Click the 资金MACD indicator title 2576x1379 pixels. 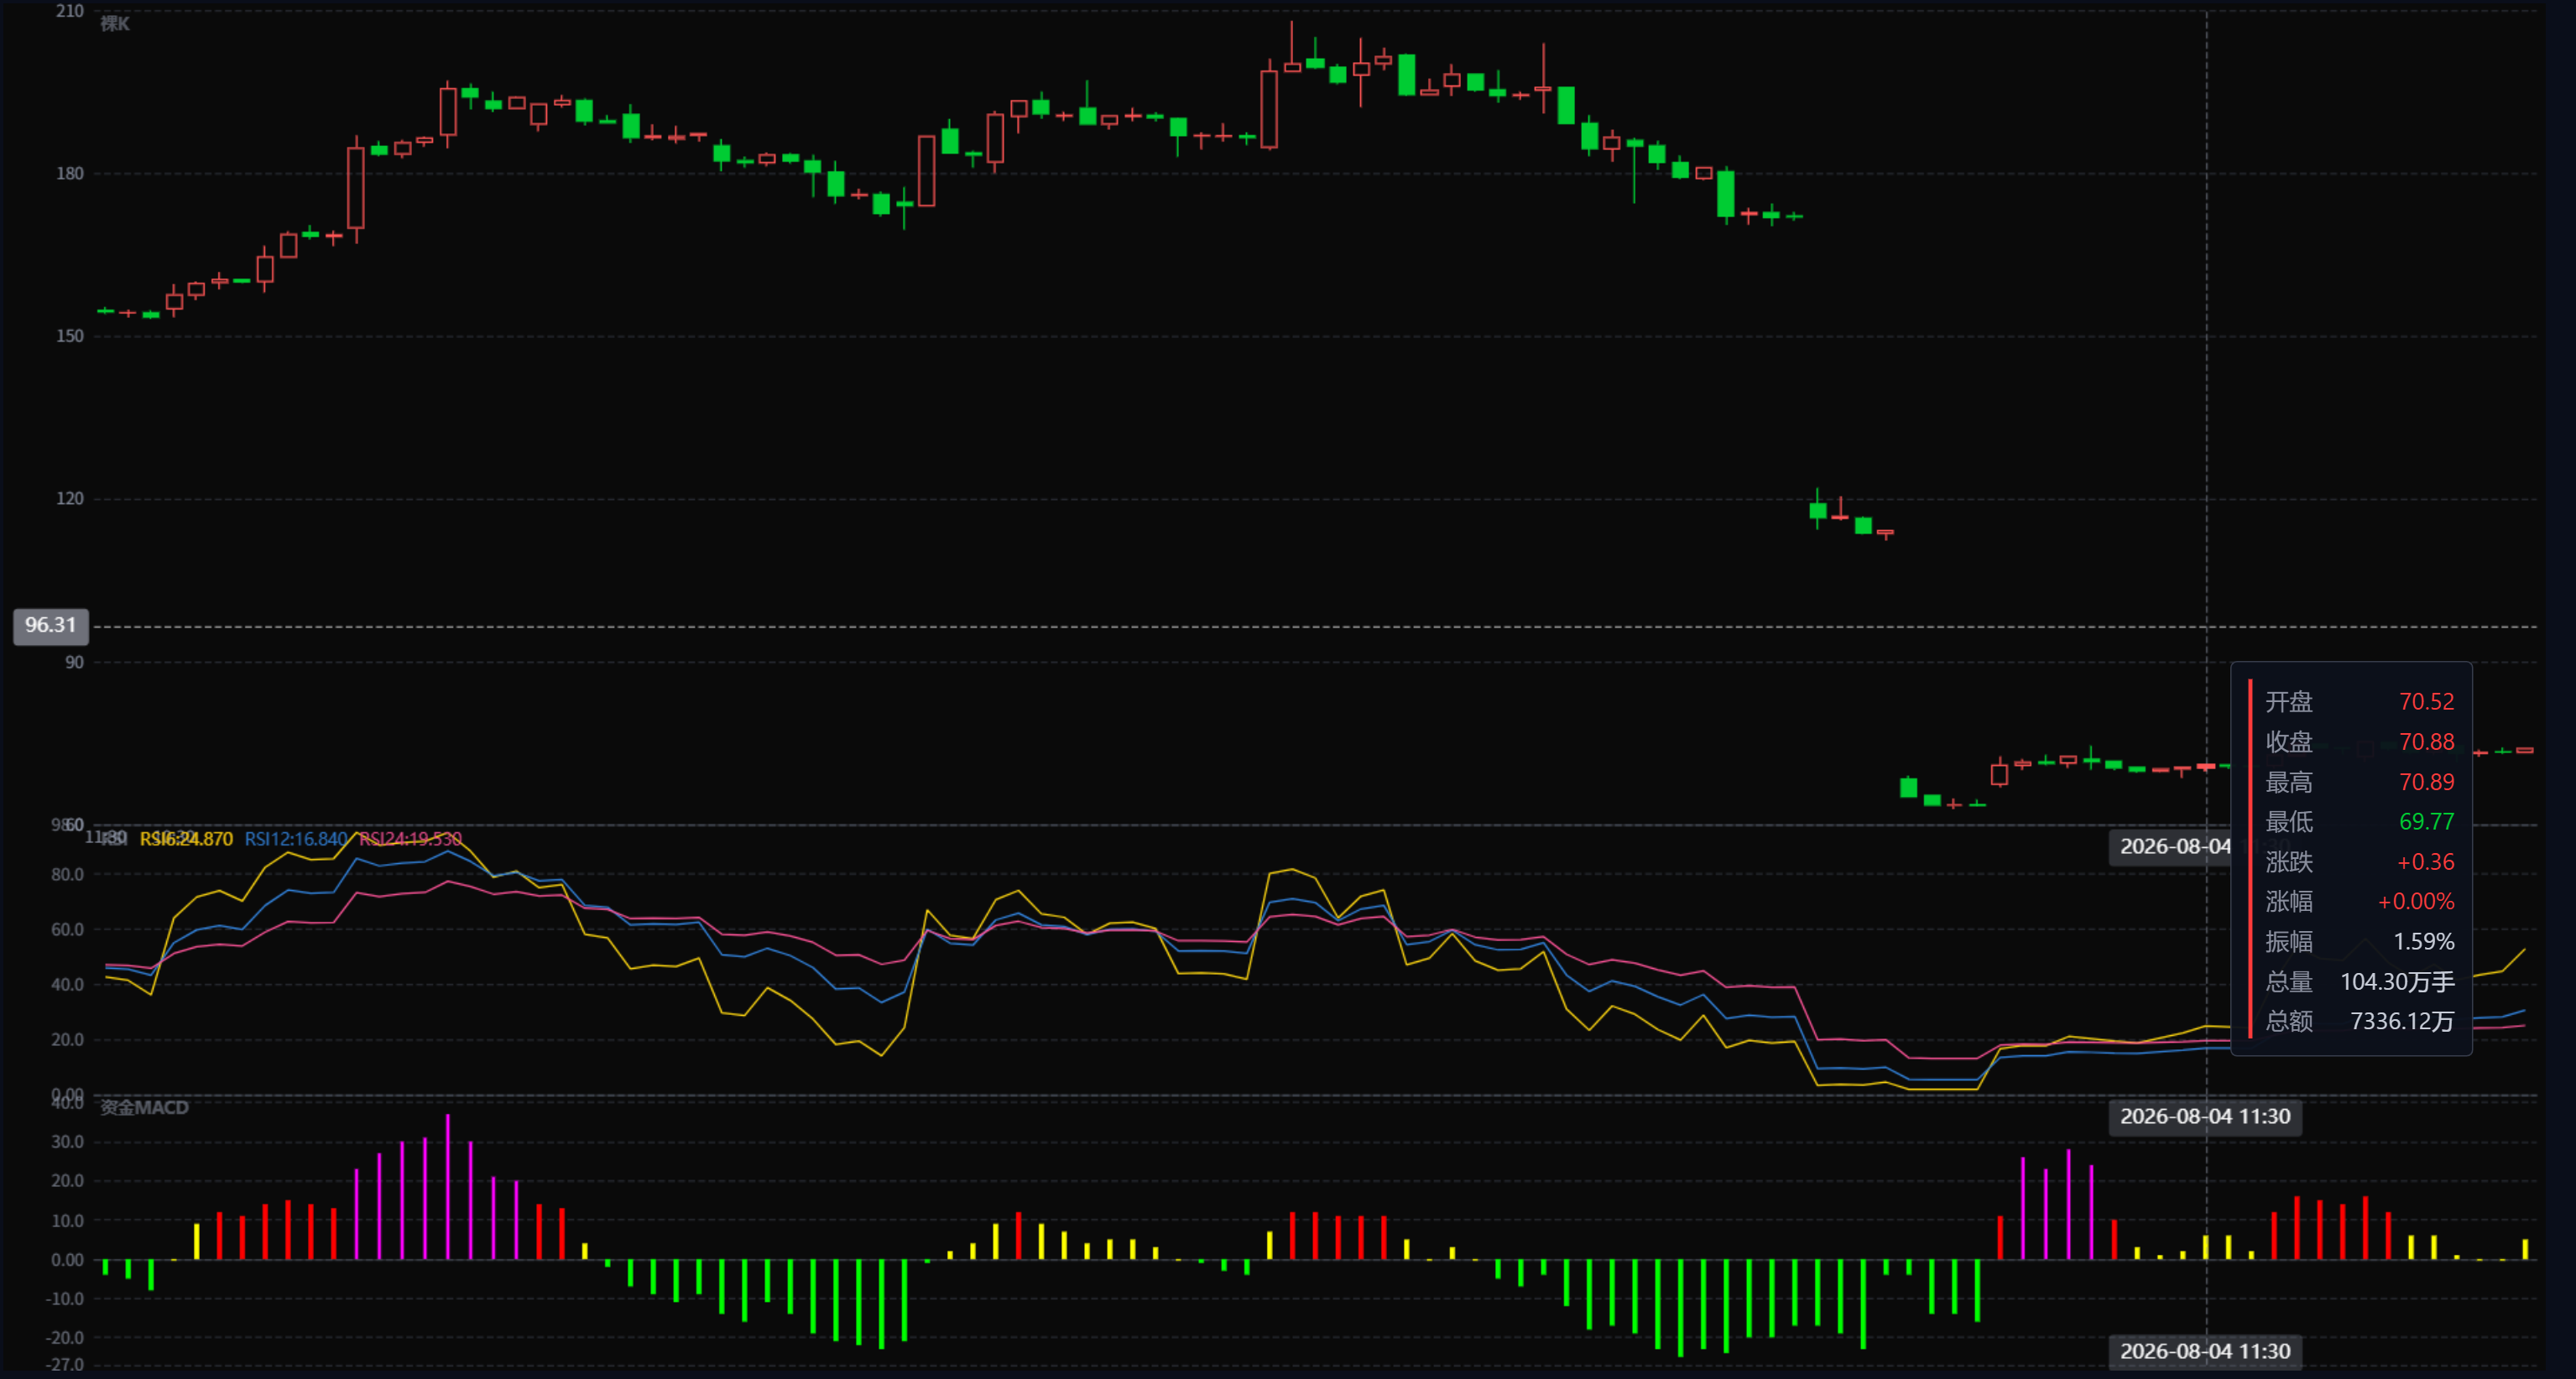coord(144,1107)
